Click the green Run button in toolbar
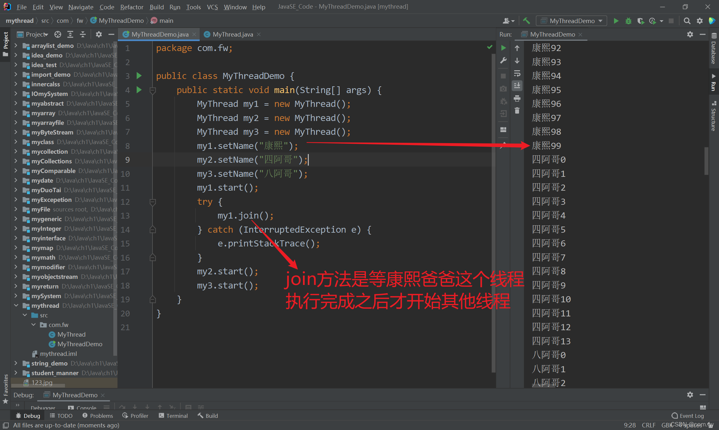This screenshot has height=430, width=719. tap(616, 21)
